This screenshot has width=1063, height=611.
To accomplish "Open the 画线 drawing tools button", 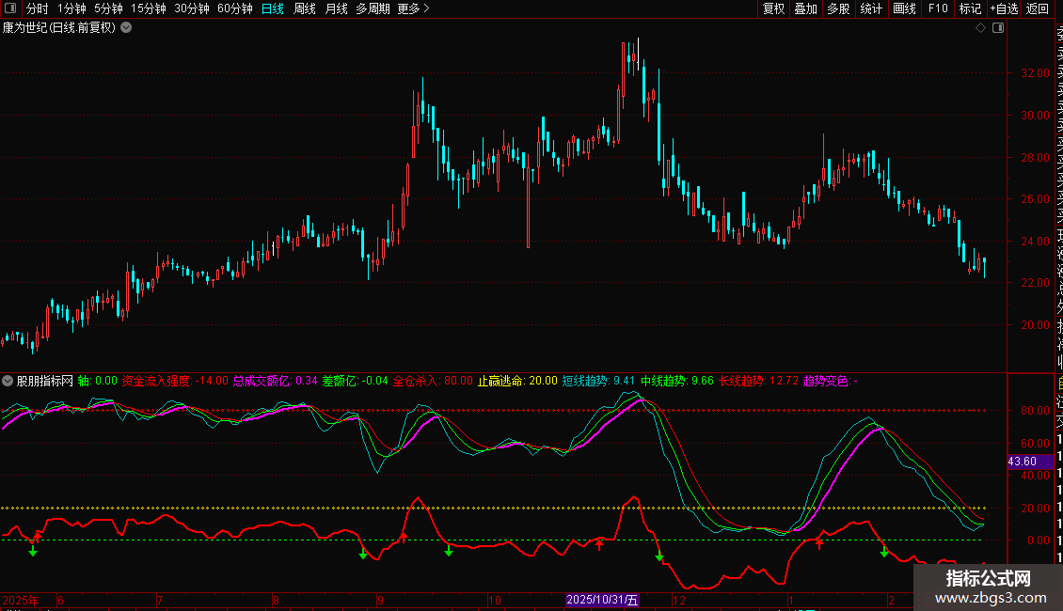I will (x=904, y=8).
